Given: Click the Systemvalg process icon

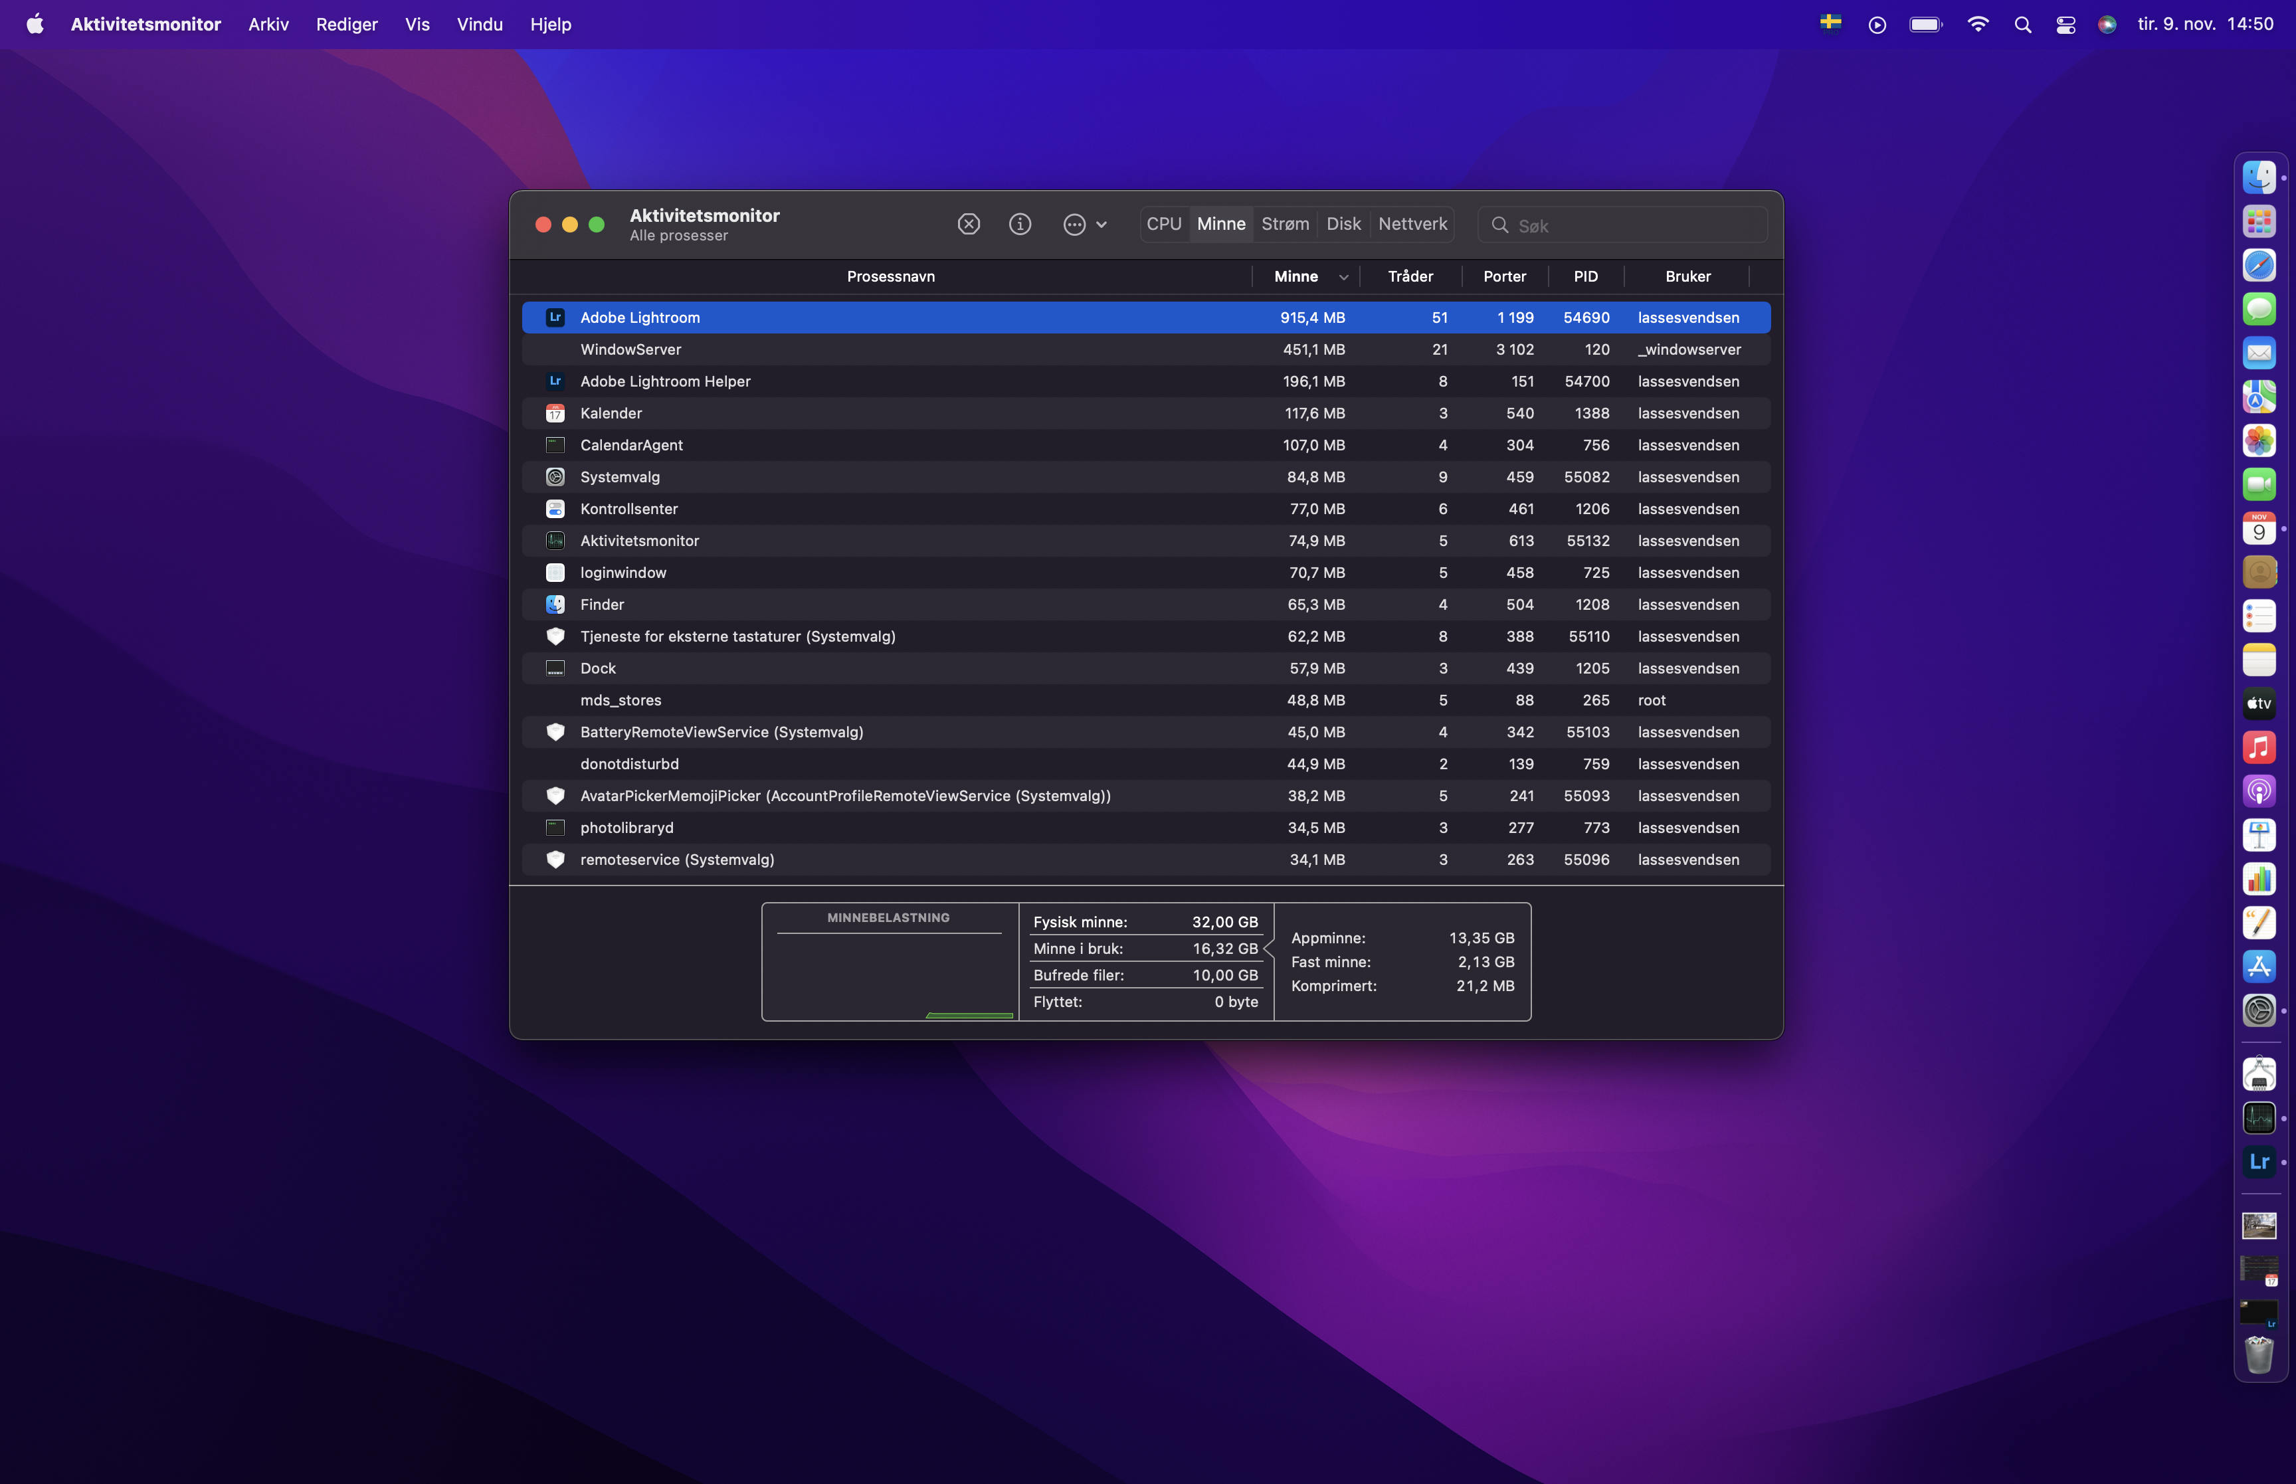Looking at the screenshot, I should coord(555,476).
